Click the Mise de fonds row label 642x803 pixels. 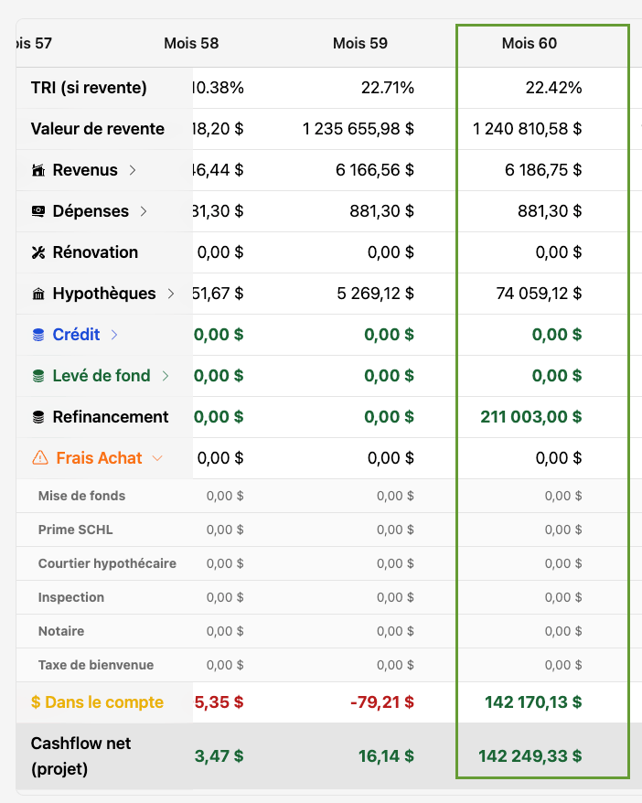pyautogui.click(x=82, y=496)
